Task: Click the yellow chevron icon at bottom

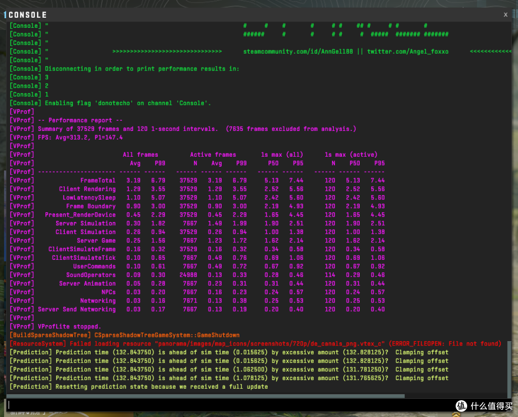Action: [x=456, y=414]
